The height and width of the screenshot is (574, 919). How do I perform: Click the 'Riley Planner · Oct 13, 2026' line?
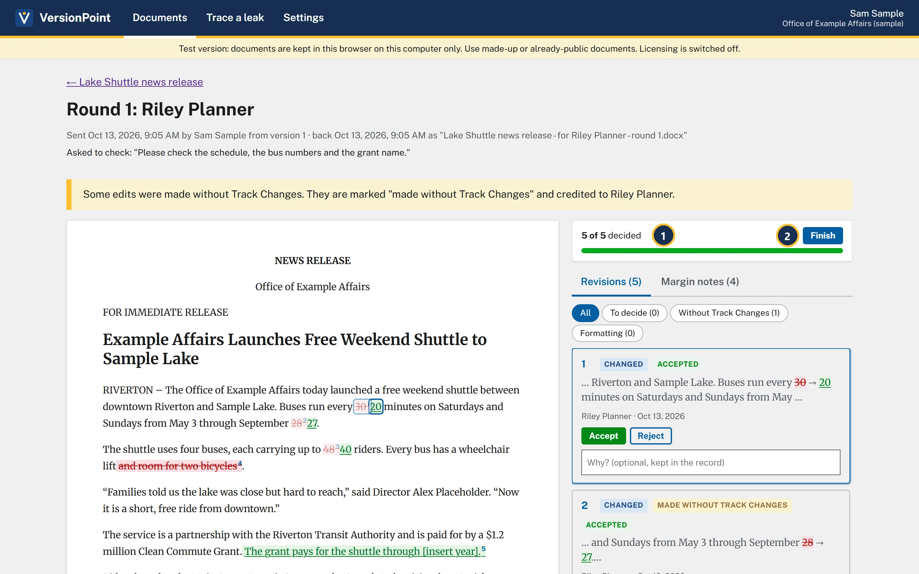pyautogui.click(x=633, y=416)
